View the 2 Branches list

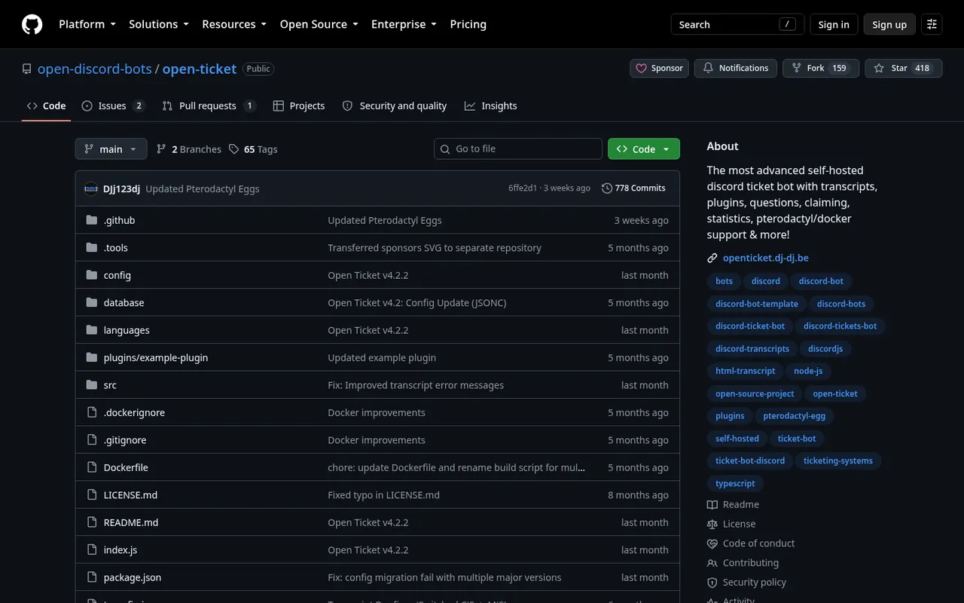point(188,149)
